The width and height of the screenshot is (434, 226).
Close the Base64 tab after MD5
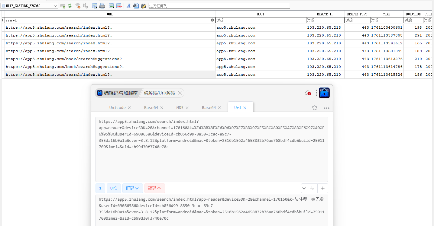click(219, 108)
